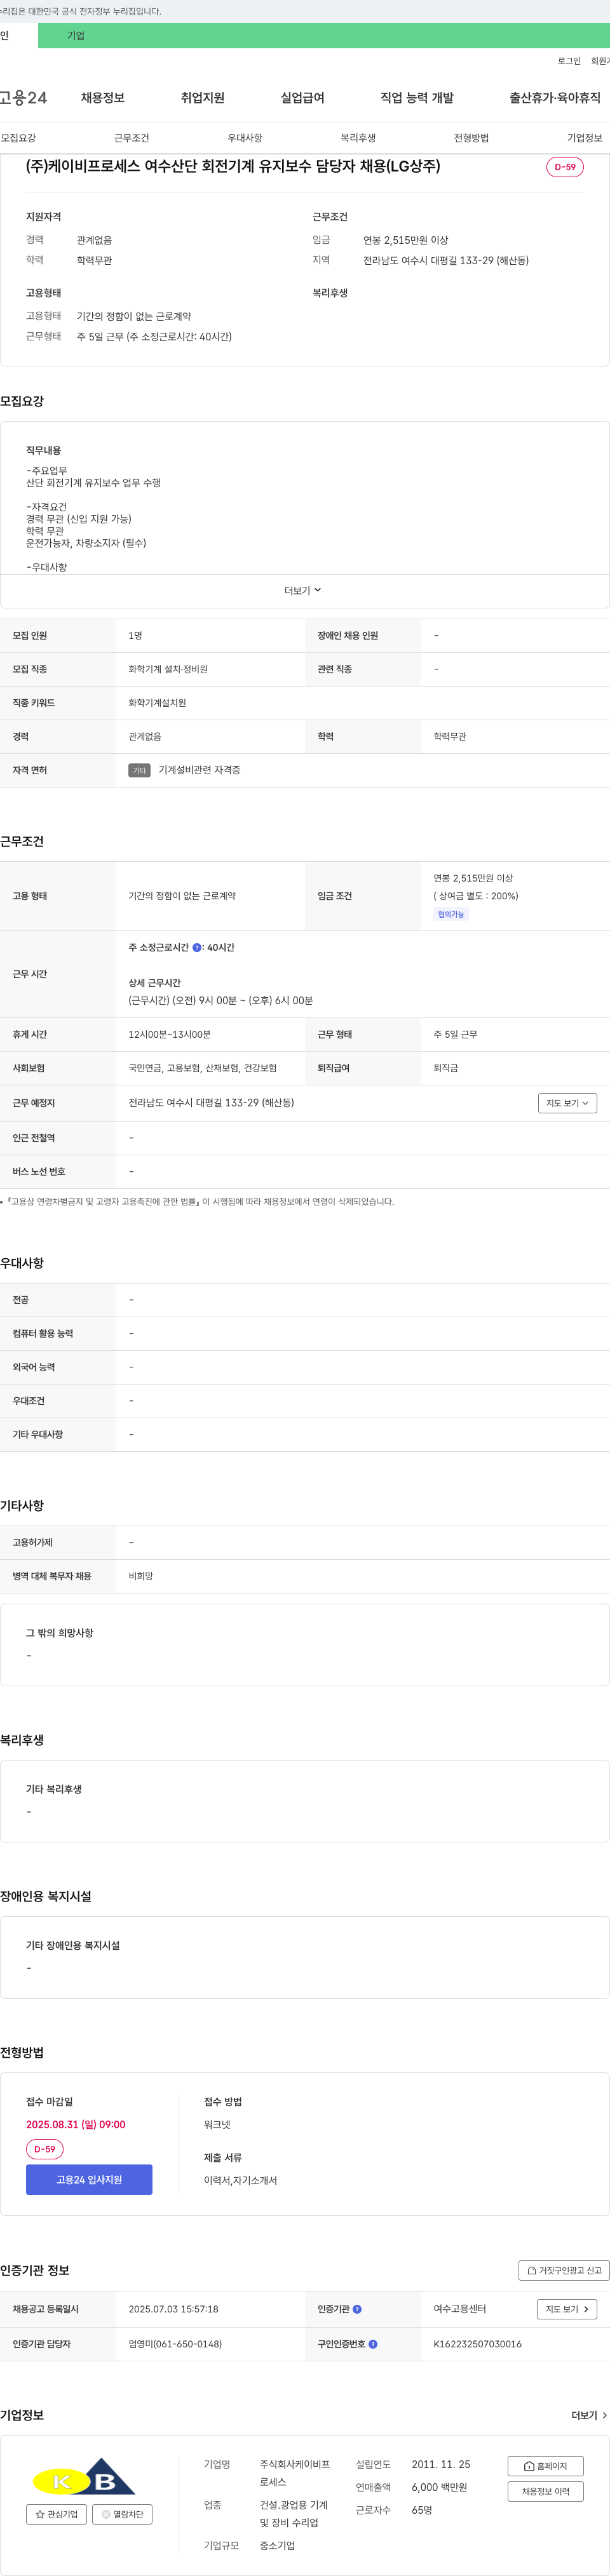Click the D-59 badge under 접수 마감일
The width and height of the screenshot is (610, 2576).
point(45,2149)
